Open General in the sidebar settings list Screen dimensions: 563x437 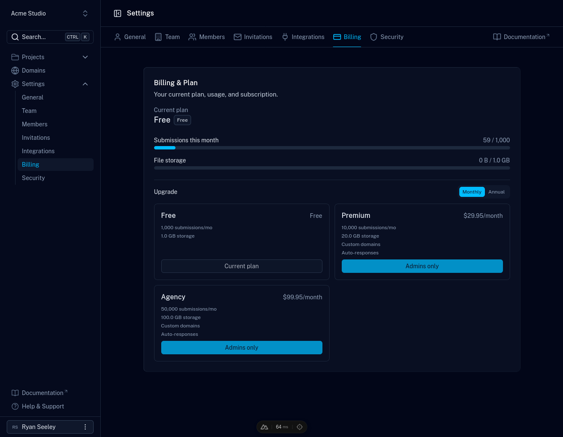tap(55, 97)
